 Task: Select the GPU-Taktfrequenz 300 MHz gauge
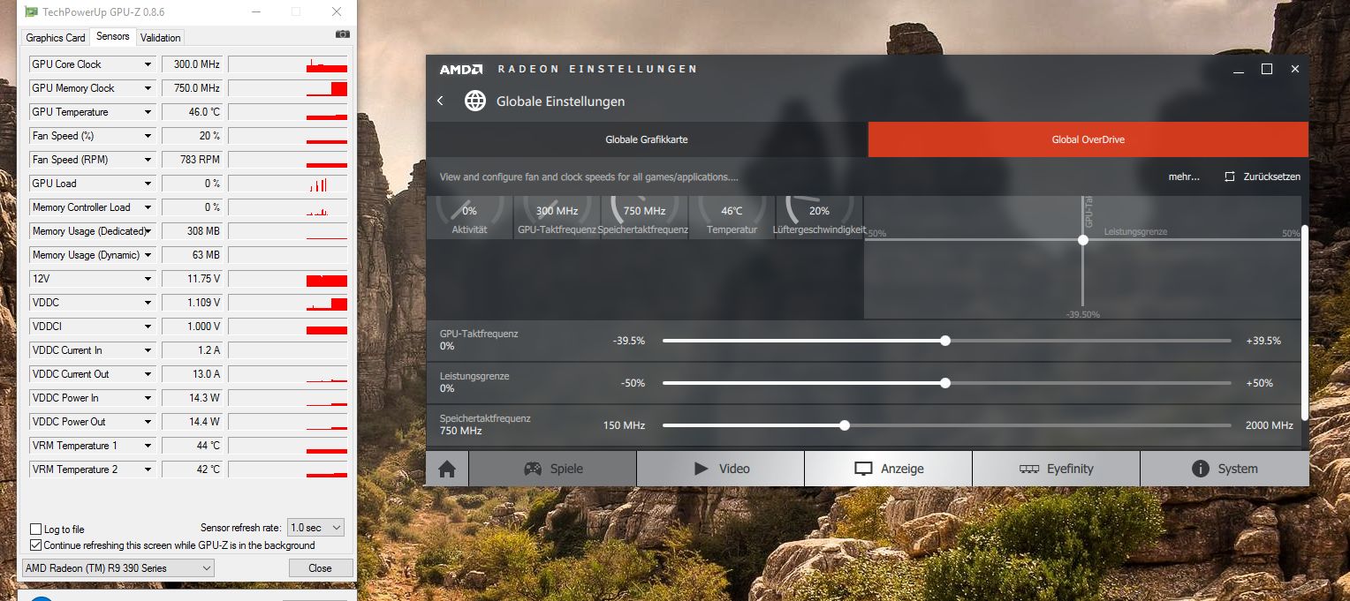557,217
